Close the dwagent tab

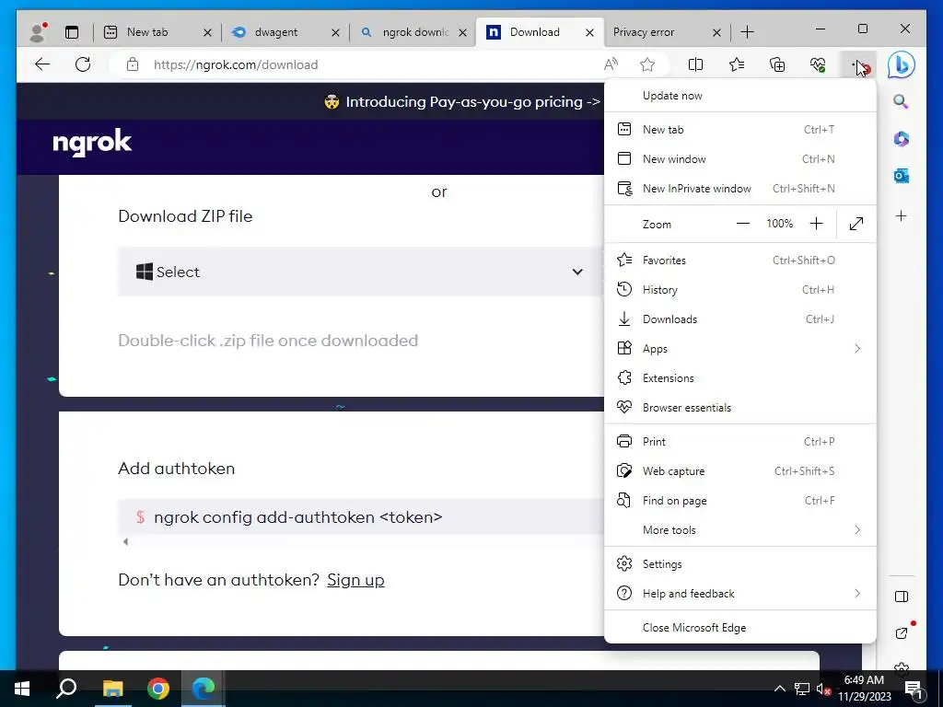click(335, 32)
